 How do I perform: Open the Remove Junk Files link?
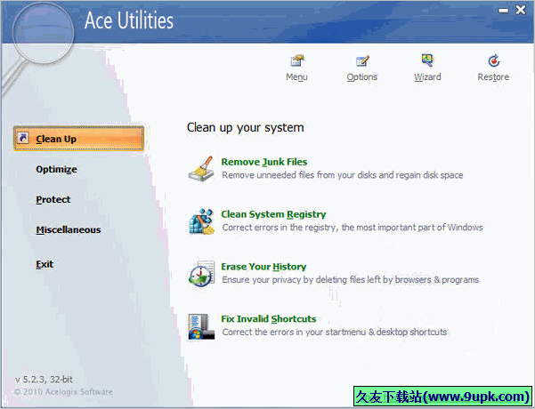click(264, 162)
